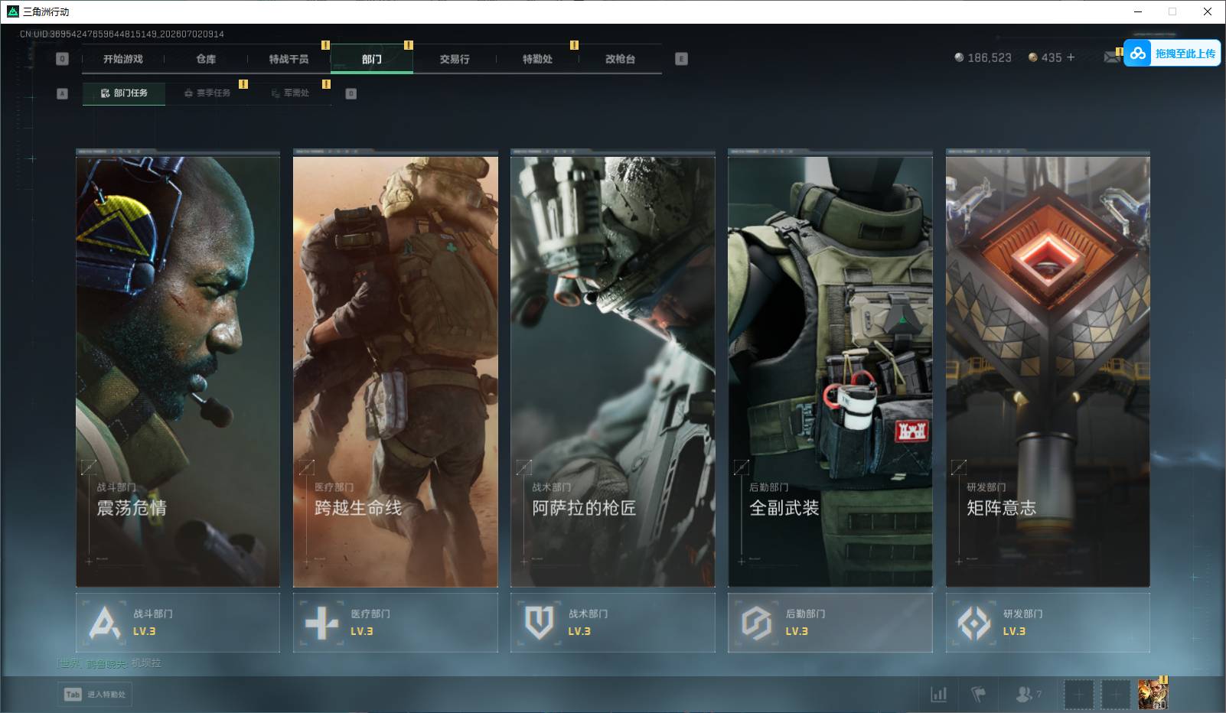Open the 赛季任务 sub-tab
1226x713 pixels.
pyautogui.click(x=207, y=93)
